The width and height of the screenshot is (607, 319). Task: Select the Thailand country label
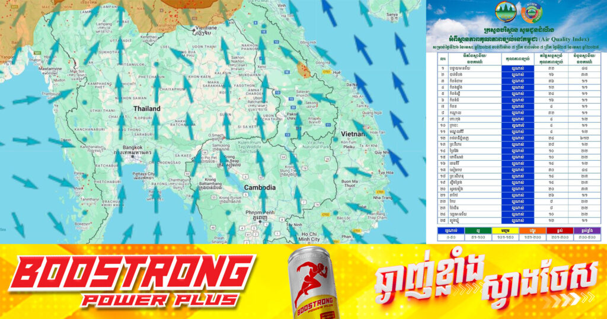pos(146,109)
